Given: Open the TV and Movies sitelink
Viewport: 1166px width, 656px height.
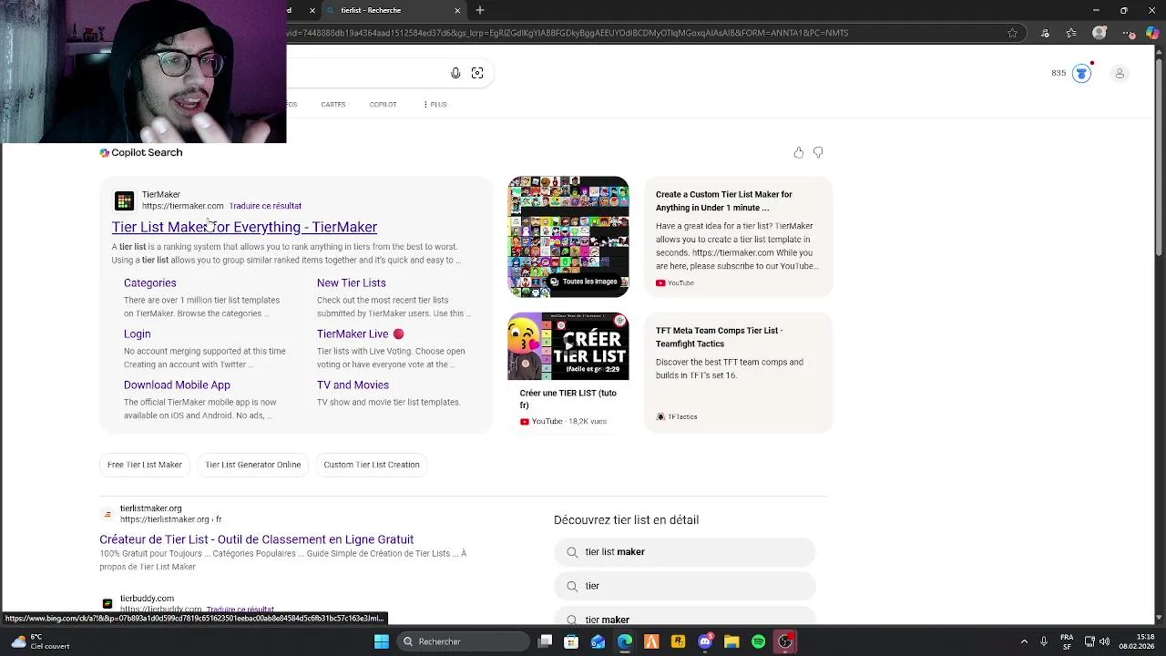Looking at the screenshot, I should click(353, 385).
